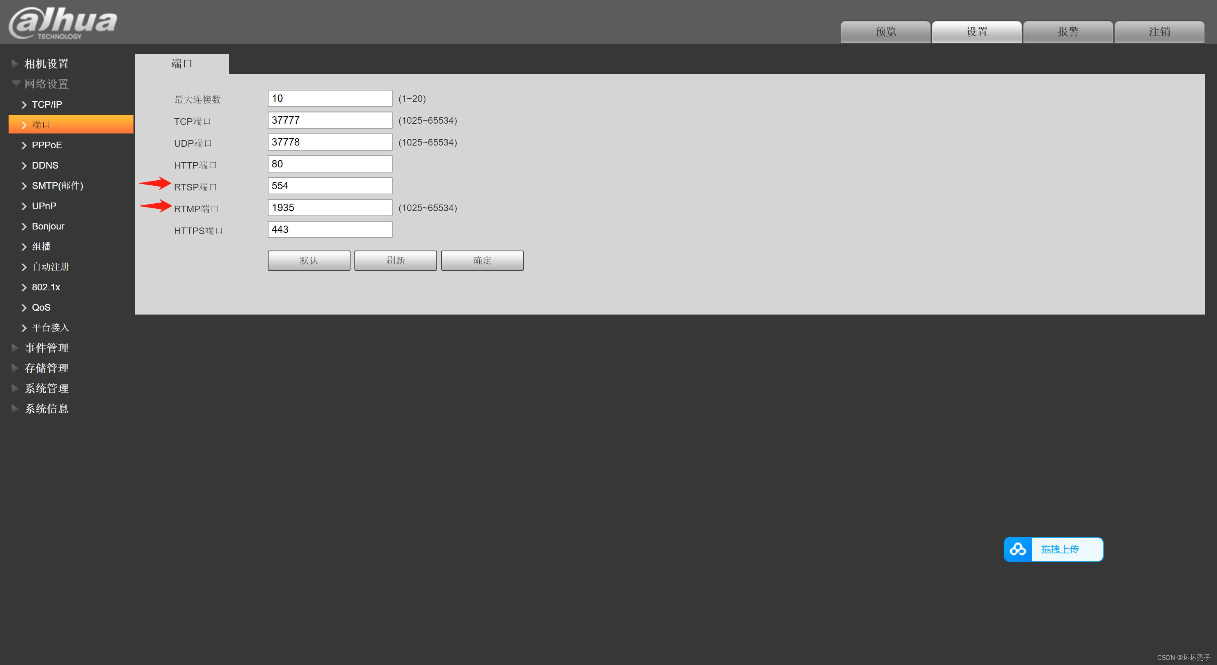Click the Baidu cloud upload icon

click(x=1017, y=549)
